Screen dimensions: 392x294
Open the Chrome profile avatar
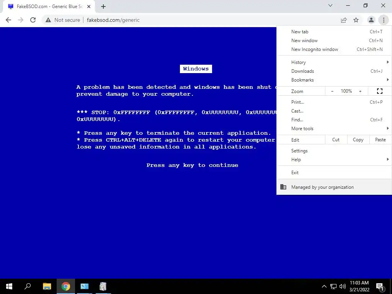(371, 20)
